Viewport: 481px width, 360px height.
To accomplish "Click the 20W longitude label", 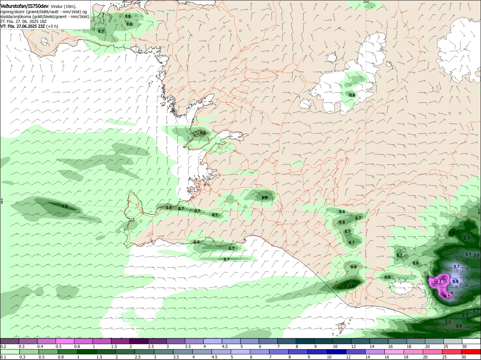I will [x=366, y=2].
